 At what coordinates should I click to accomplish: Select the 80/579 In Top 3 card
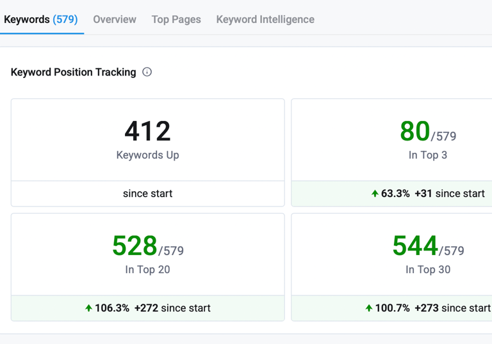click(391, 153)
